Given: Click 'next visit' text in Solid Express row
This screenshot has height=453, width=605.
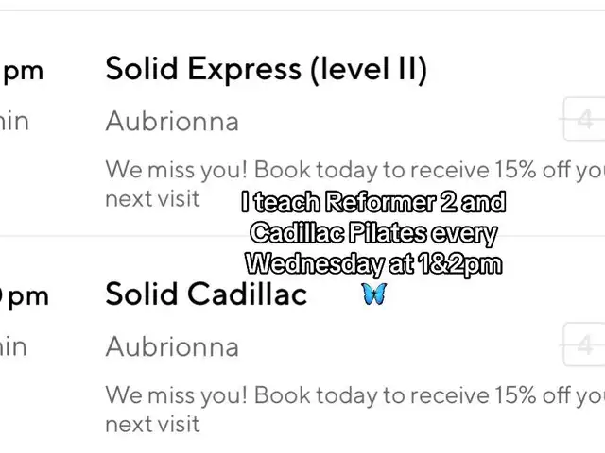Looking at the screenshot, I should coord(152,199).
